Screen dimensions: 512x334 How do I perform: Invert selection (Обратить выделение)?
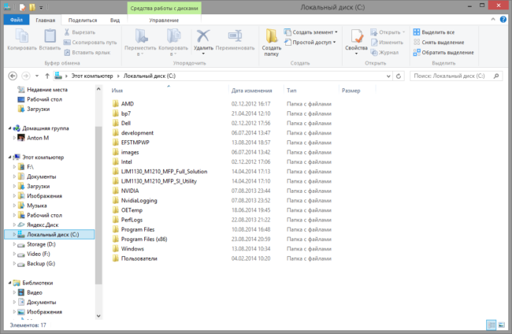(x=443, y=52)
